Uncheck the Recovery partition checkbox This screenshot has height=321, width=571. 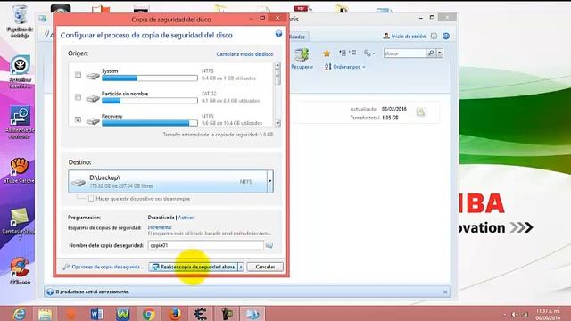point(78,119)
